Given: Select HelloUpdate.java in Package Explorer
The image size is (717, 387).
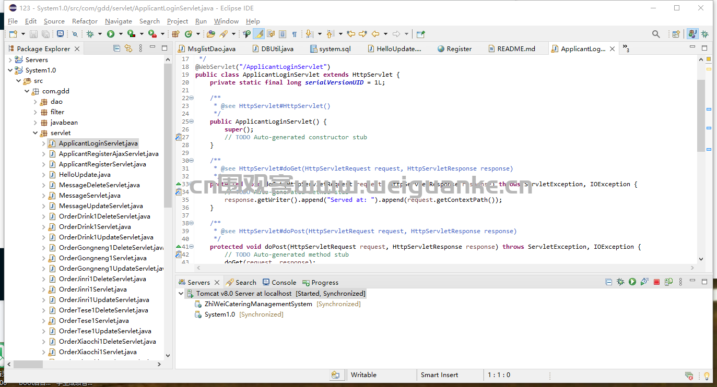Looking at the screenshot, I should (x=85, y=175).
